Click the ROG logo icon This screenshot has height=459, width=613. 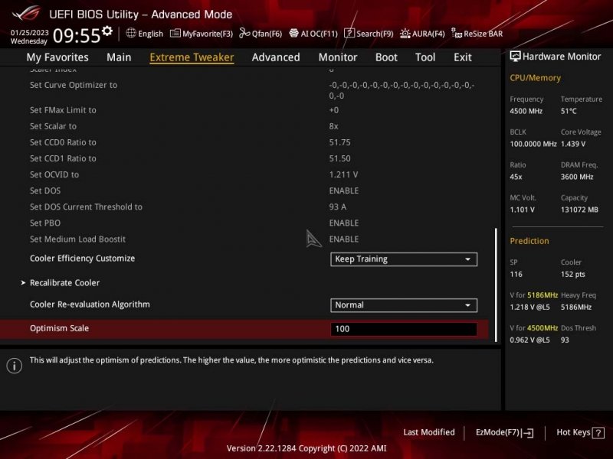tap(27, 13)
